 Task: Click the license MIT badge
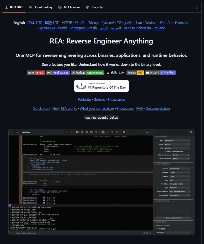click(135, 73)
